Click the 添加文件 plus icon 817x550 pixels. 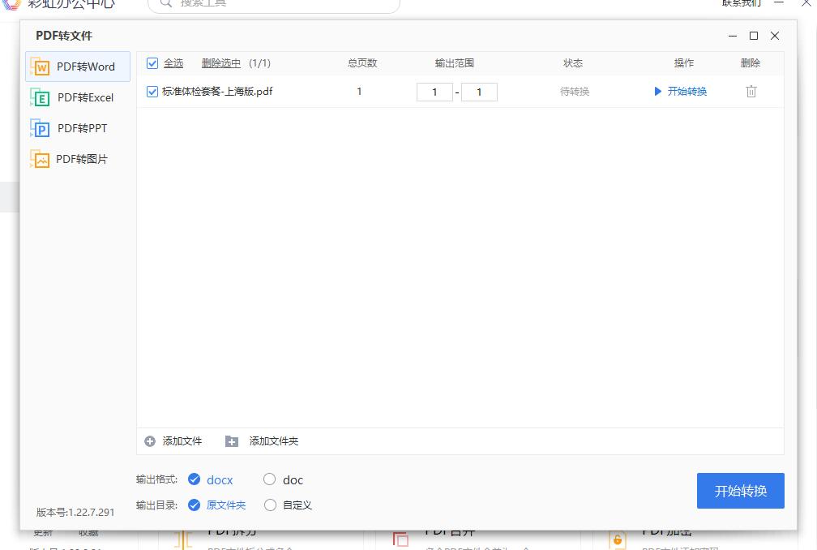(x=151, y=440)
